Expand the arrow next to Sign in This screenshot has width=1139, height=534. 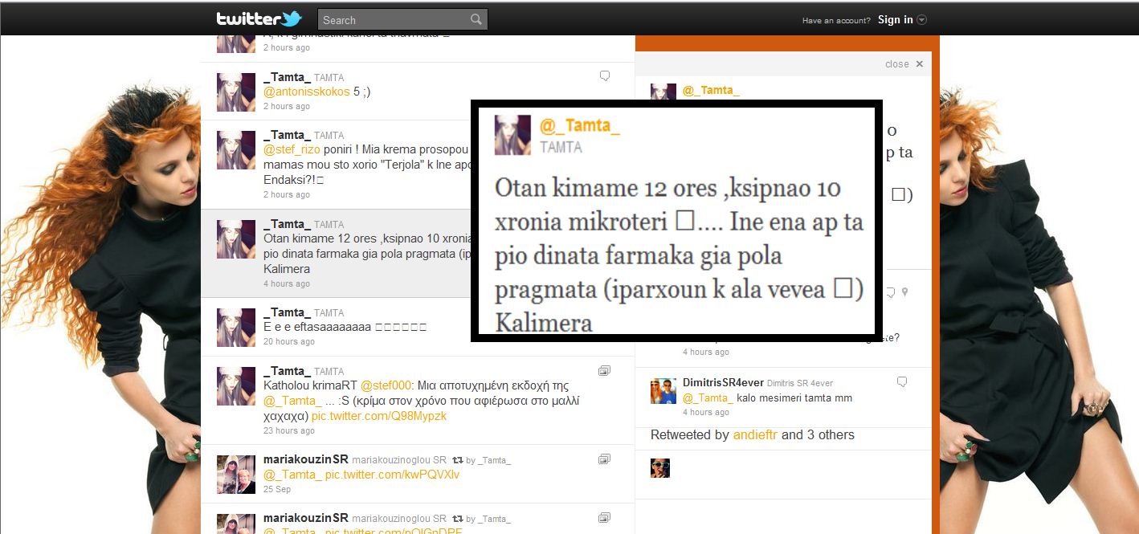point(921,20)
